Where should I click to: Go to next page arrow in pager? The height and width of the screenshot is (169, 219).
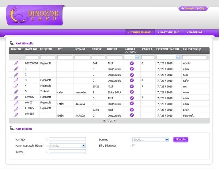(x=115, y=121)
